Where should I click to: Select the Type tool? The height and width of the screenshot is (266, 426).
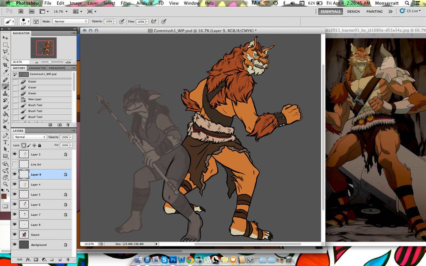pyautogui.click(x=5, y=142)
